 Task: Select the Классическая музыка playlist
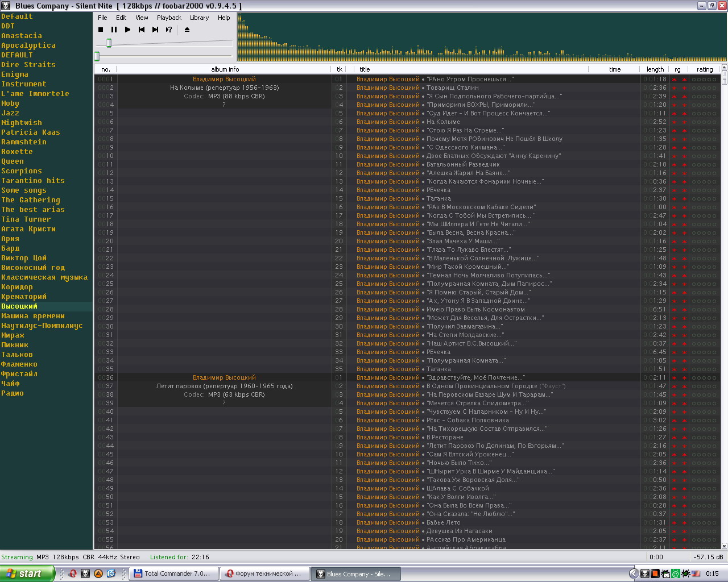coord(44,277)
